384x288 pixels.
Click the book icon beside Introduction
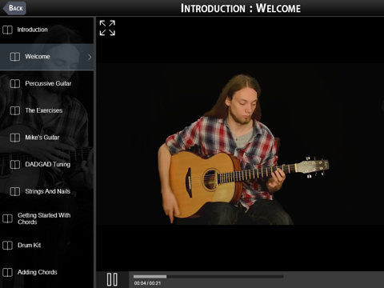pyautogui.click(x=7, y=30)
